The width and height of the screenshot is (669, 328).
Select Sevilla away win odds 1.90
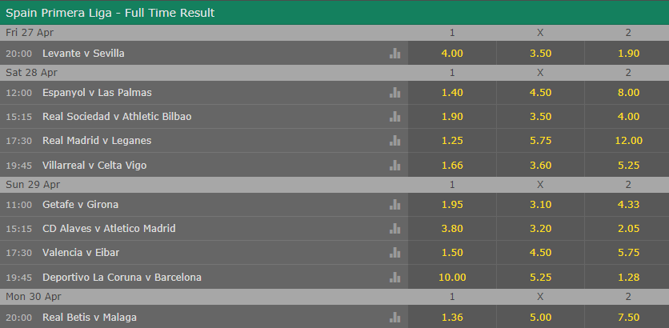(x=628, y=53)
